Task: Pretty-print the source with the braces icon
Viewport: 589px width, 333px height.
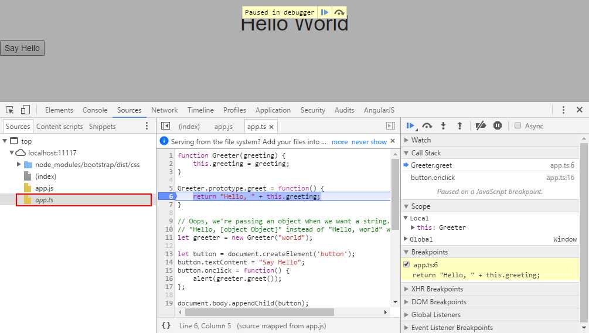Action: 166,325
